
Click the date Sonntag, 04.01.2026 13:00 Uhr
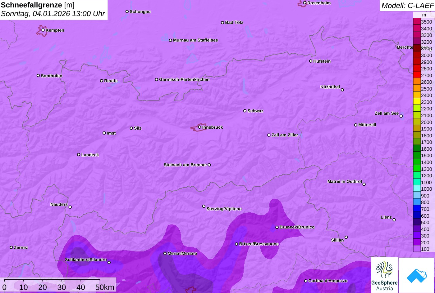53,14
